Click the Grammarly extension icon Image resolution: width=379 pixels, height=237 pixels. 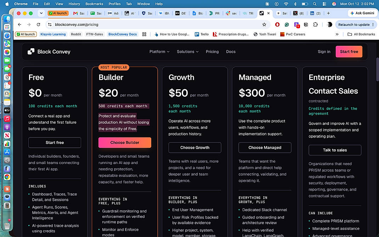click(287, 24)
